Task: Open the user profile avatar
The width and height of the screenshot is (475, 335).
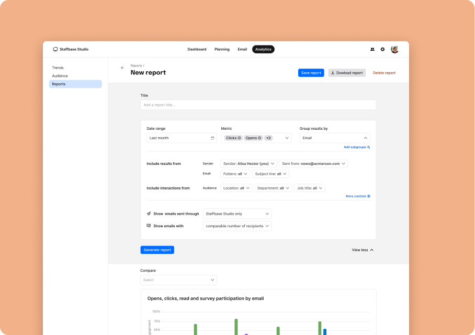Action: (394, 49)
